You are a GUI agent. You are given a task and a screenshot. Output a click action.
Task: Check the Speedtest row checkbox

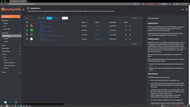point(27,34)
